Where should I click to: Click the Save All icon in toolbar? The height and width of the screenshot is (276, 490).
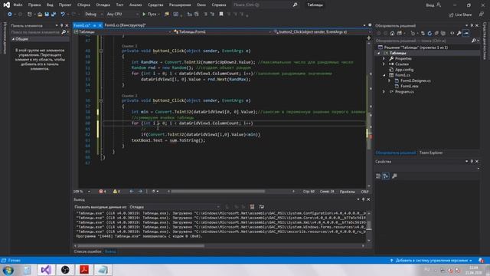point(54,15)
